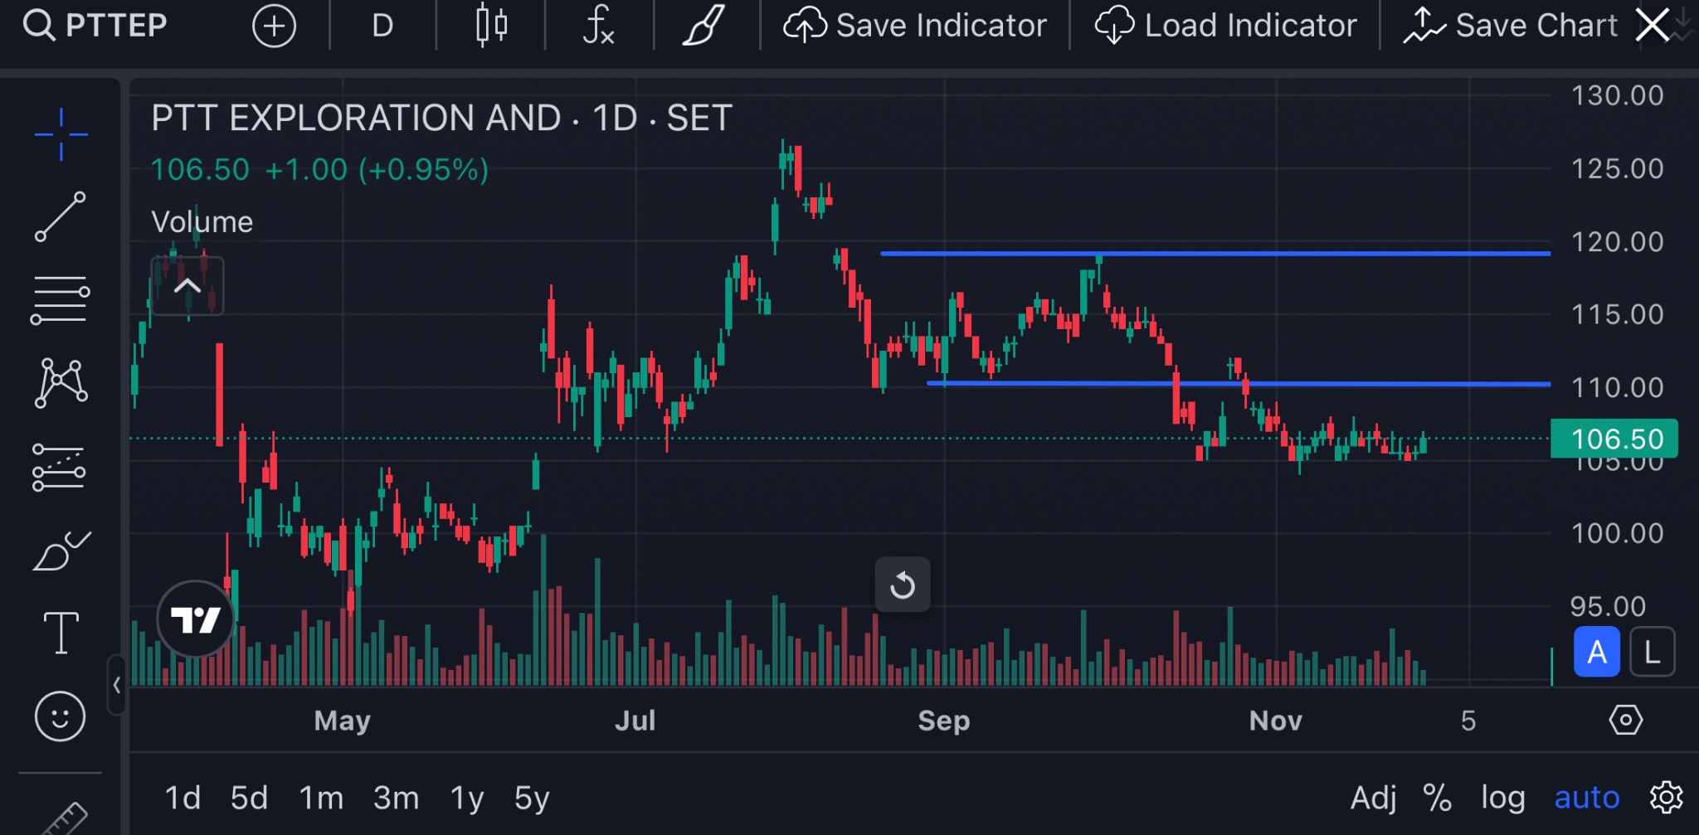Select the 1y time range
This screenshot has height=835, width=1699.
tap(467, 798)
